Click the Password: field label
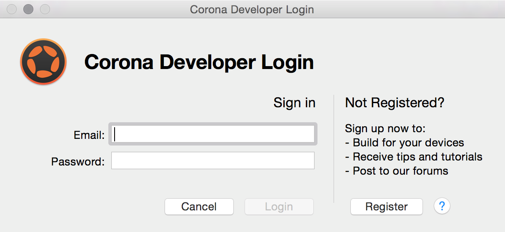This screenshot has height=232, width=505. (78, 161)
